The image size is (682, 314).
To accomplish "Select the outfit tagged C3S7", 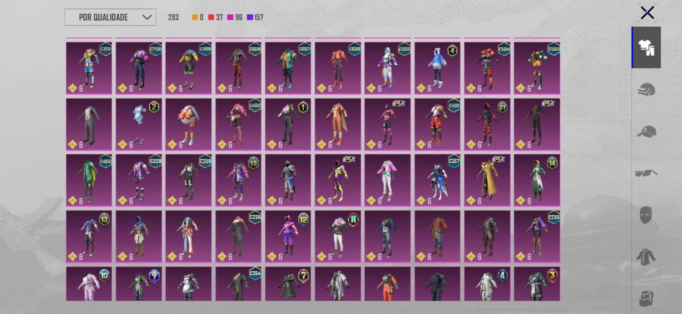I will click(437, 180).
